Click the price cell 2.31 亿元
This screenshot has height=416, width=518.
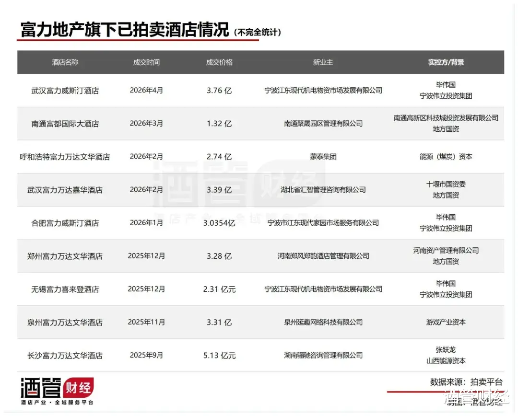click(219, 289)
